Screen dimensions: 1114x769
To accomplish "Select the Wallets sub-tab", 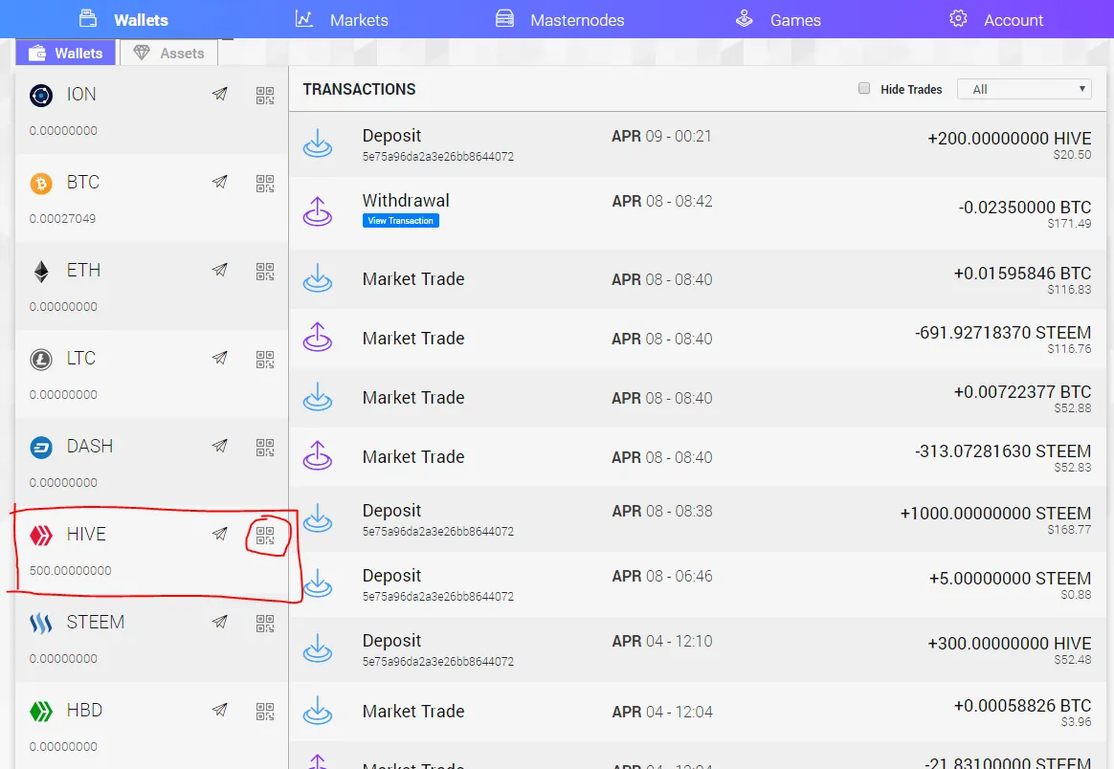I will click(65, 54).
